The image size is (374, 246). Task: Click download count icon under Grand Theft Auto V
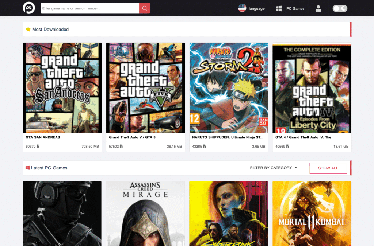click(121, 146)
